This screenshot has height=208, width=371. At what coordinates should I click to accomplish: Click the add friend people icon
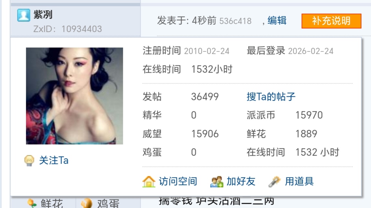(x=216, y=182)
